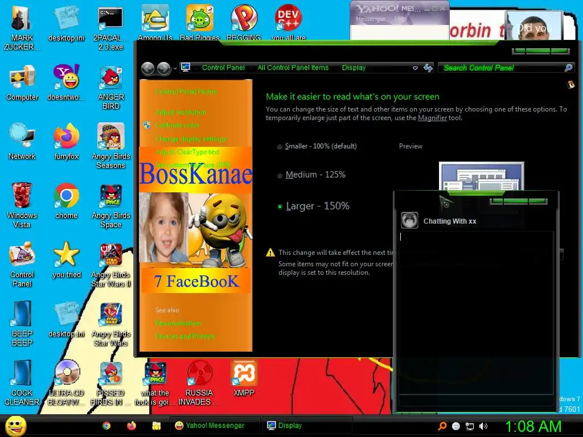Launch the Among Us desktop shortcut
This screenshot has width=583, height=437.
pos(155,22)
